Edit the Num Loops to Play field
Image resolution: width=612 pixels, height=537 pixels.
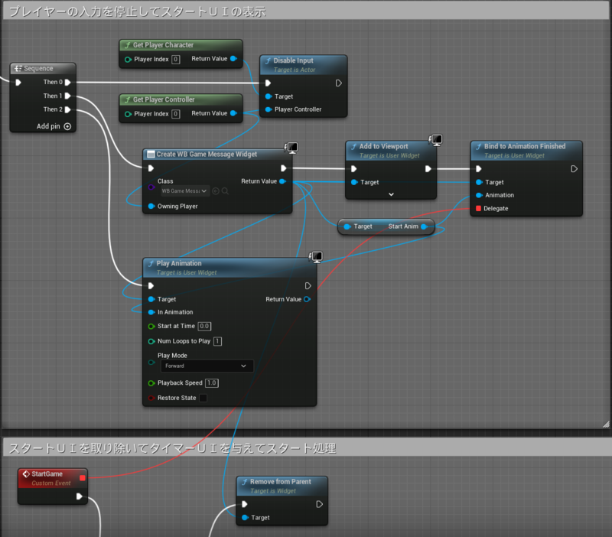click(x=217, y=341)
